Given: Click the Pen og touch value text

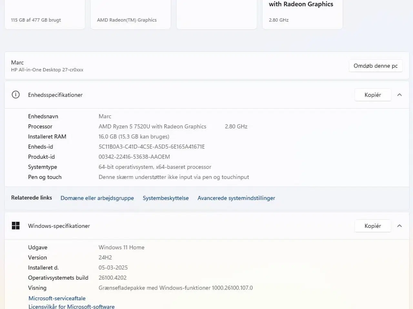Looking at the screenshot, I should pos(174,177).
